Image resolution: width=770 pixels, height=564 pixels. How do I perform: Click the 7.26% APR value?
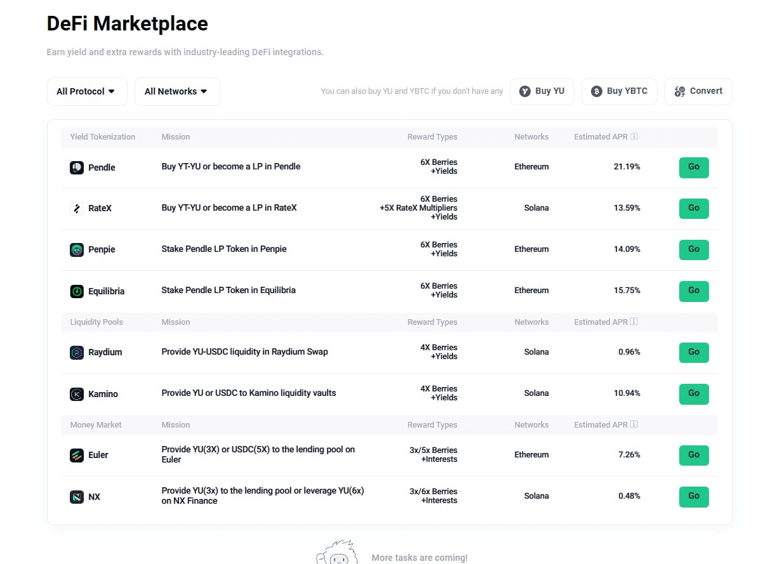(629, 455)
